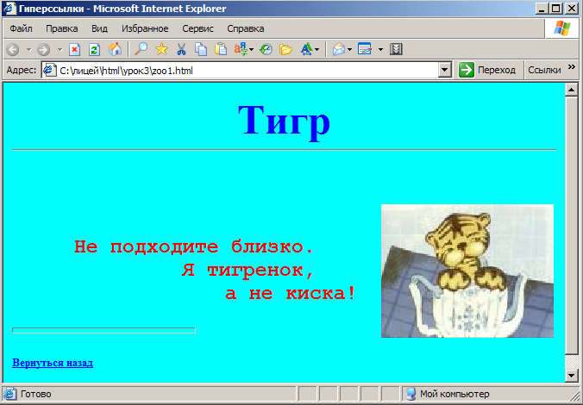Open the Вид menu
This screenshot has width=583, height=405.
pyautogui.click(x=99, y=28)
